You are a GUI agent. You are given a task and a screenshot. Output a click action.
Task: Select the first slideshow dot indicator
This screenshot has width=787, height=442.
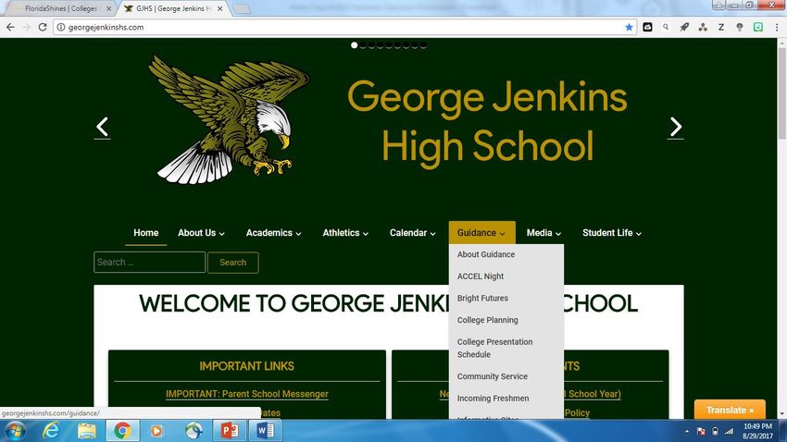pyautogui.click(x=354, y=45)
